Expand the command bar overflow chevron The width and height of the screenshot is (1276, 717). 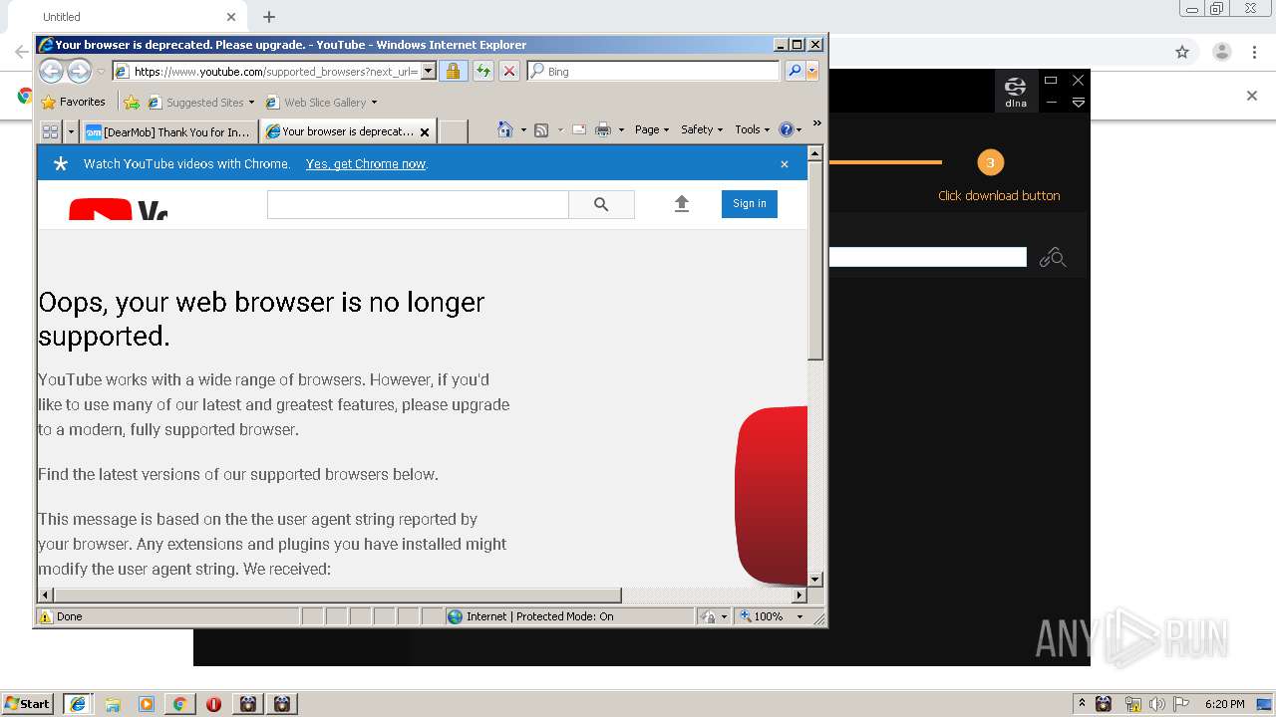(816, 124)
